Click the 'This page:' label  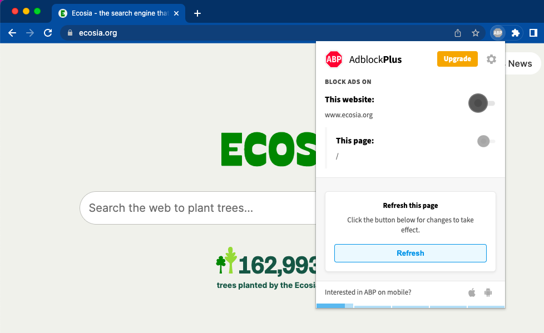(355, 141)
